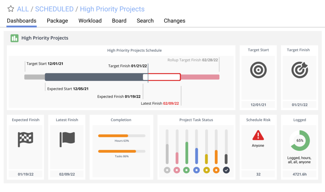
Task: Click the dark checkmark status circle
Action: [x=226, y=170]
